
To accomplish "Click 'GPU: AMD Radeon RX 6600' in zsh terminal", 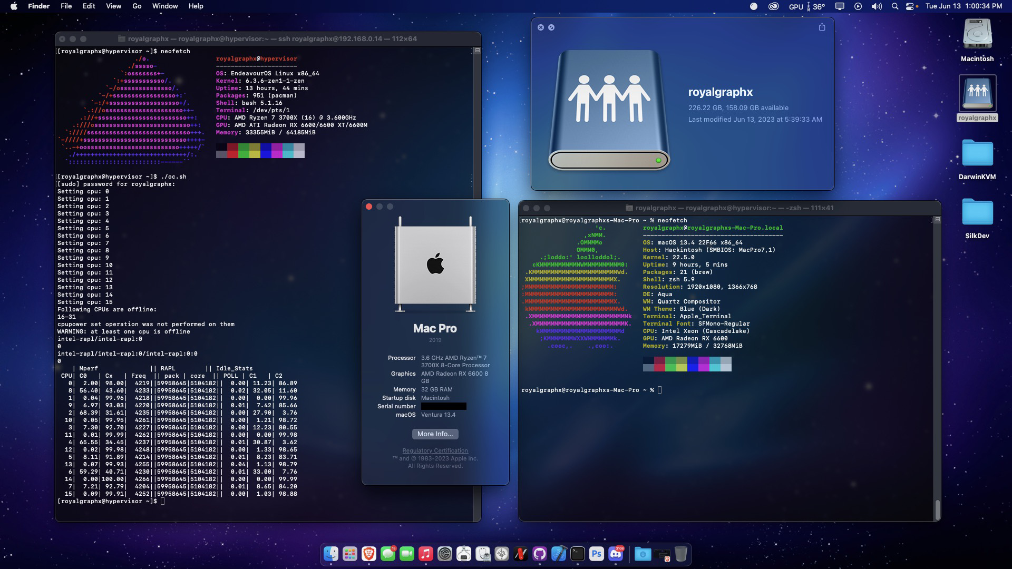I will [x=685, y=338].
